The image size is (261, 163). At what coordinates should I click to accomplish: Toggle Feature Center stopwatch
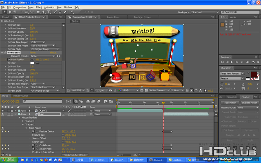coord(33,131)
